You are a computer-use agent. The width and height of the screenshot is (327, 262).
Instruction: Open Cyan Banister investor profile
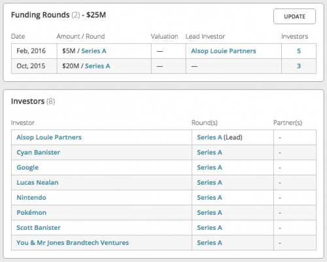[39, 153]
